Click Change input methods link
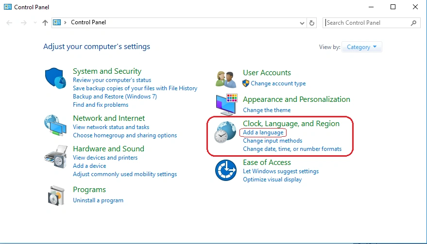The height and width of the screenshot is (244, 427). pos(273,141)
